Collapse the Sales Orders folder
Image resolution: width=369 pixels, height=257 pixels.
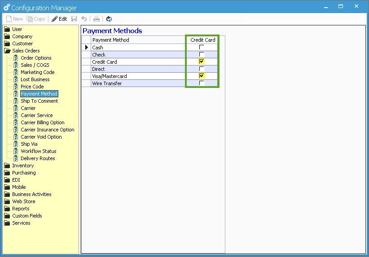pos(22,51)
